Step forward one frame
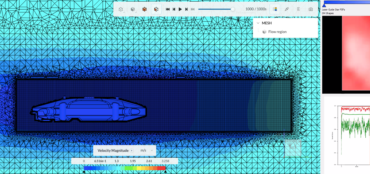This screenshot has width=370, height=174. (x=186, y=9)
